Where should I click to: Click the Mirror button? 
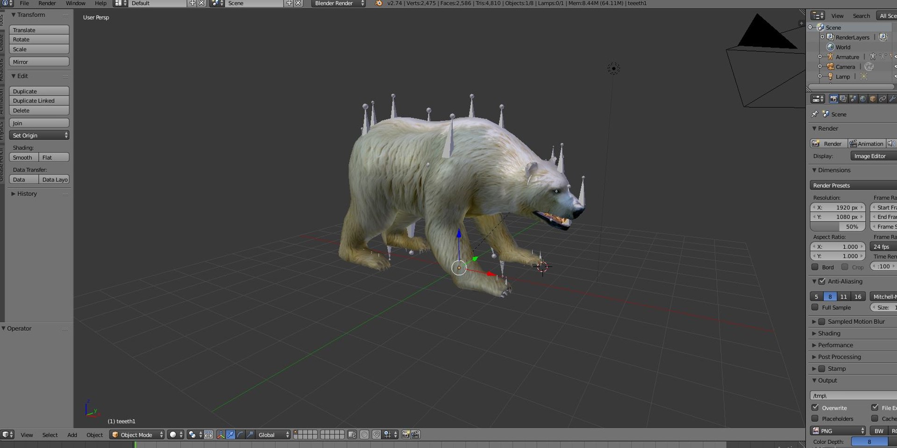pyautogui.click(x=39, y=62)
